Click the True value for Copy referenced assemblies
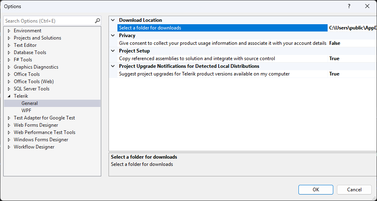 pos(334,59)
